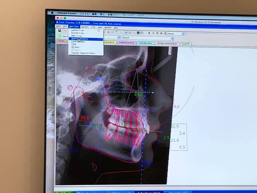
Task: Click the Save disk icon in toolbar
Action: [x=59, y=31]
